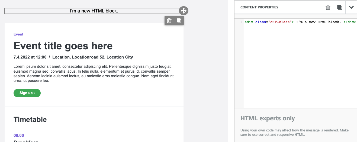Image resolution: width=357 pixels, height=142 pixels.
Task: Click the 08.00 timetable time label
Action: pyautogui.click(x=19, y=135)
